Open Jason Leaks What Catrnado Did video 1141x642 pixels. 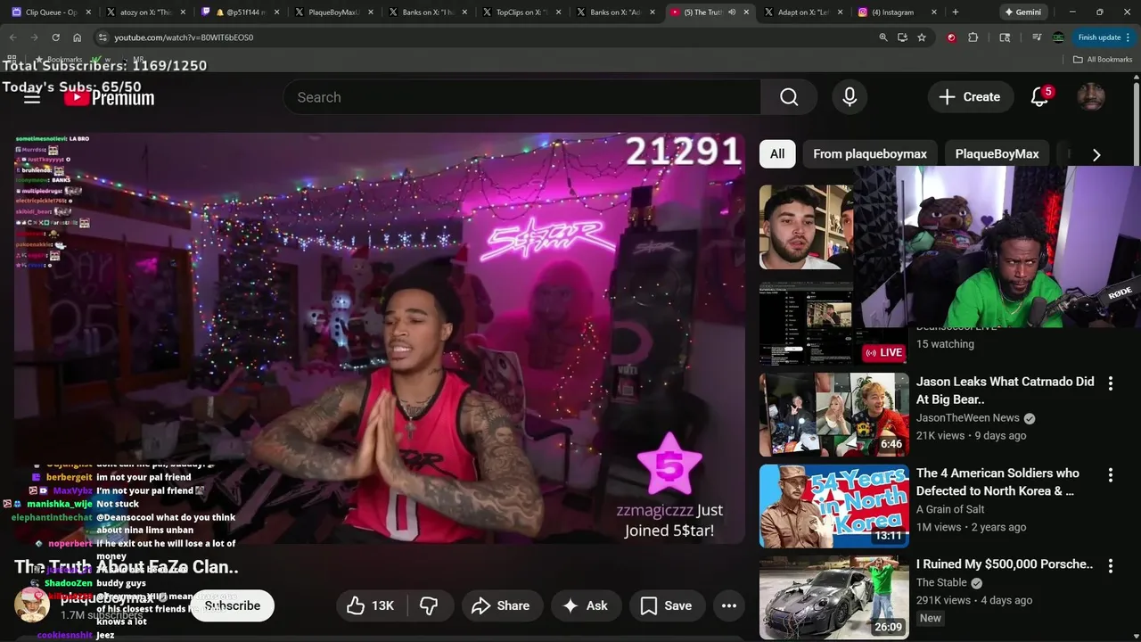click(1005, 391)
